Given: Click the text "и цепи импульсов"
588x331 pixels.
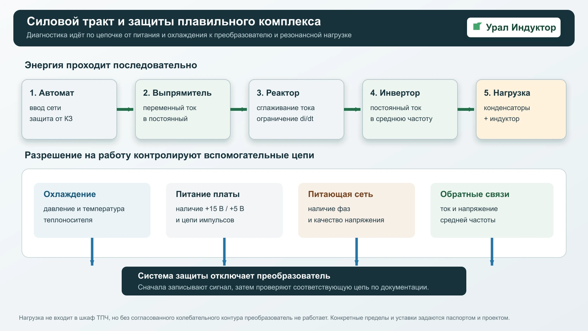Looking at the screenshot, I should coord(205,220).
